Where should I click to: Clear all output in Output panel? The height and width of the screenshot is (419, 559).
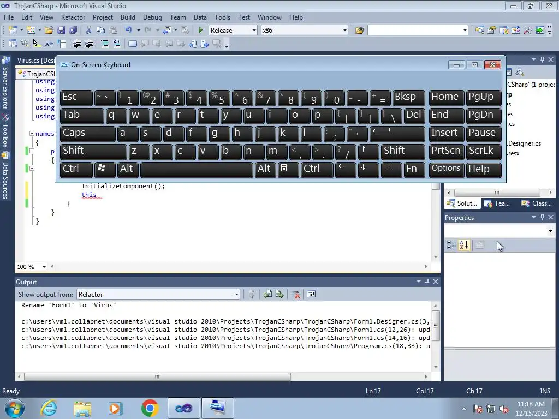click(295, 294)
